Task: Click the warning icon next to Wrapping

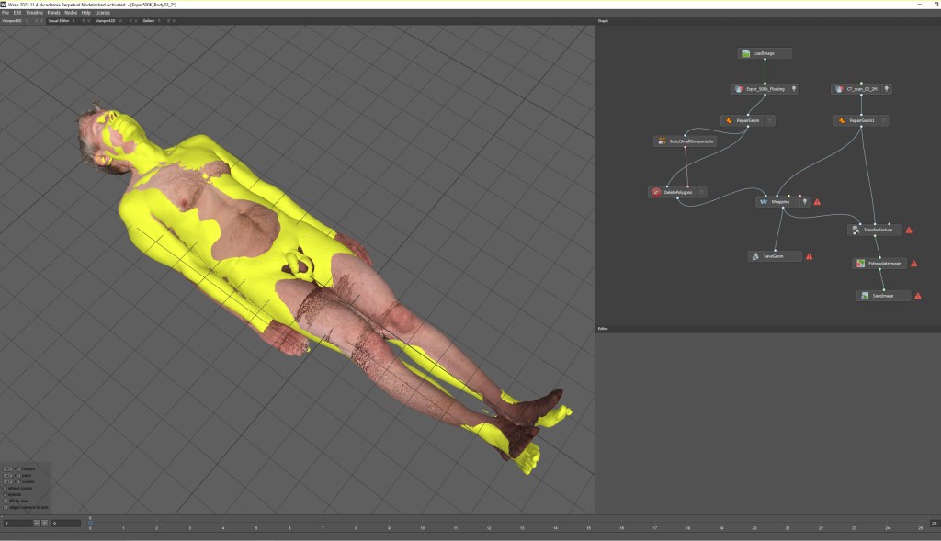Action: coord(817,202)
